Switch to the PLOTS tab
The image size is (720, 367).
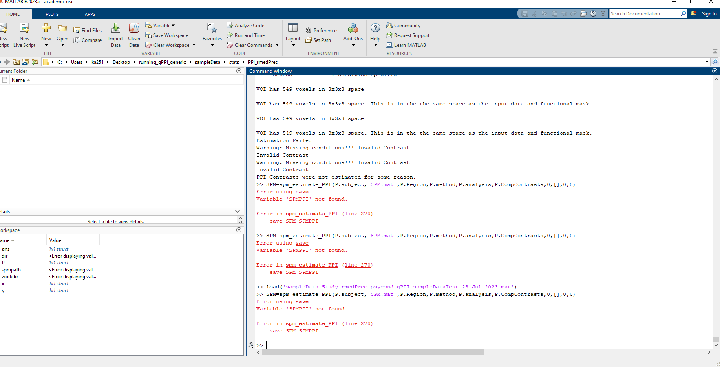pyautogui.click(x=52, y=14)
